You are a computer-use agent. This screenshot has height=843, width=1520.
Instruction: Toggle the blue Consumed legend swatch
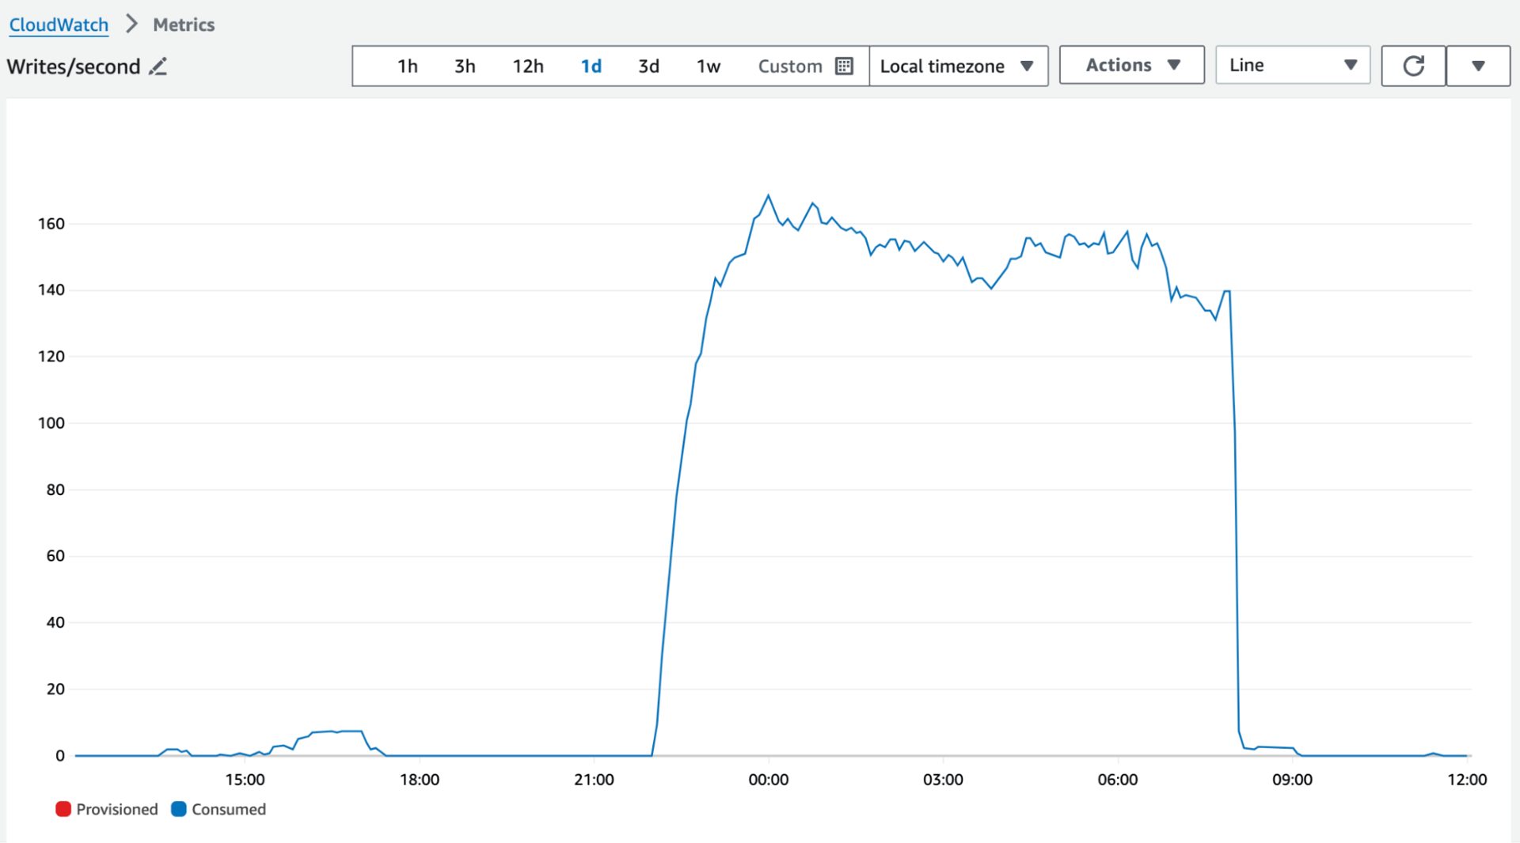coord(179,809)
